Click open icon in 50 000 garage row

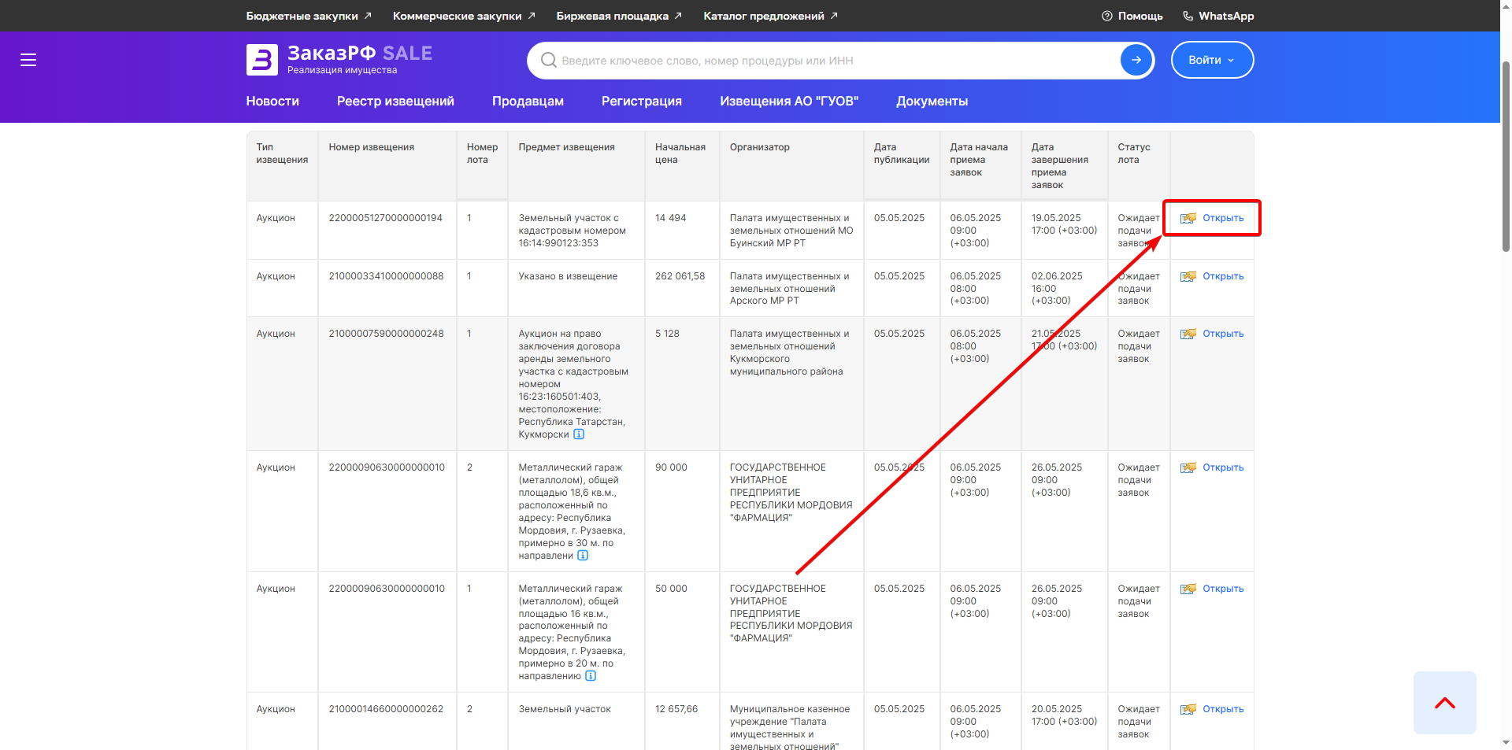[x=1188, y=589]
